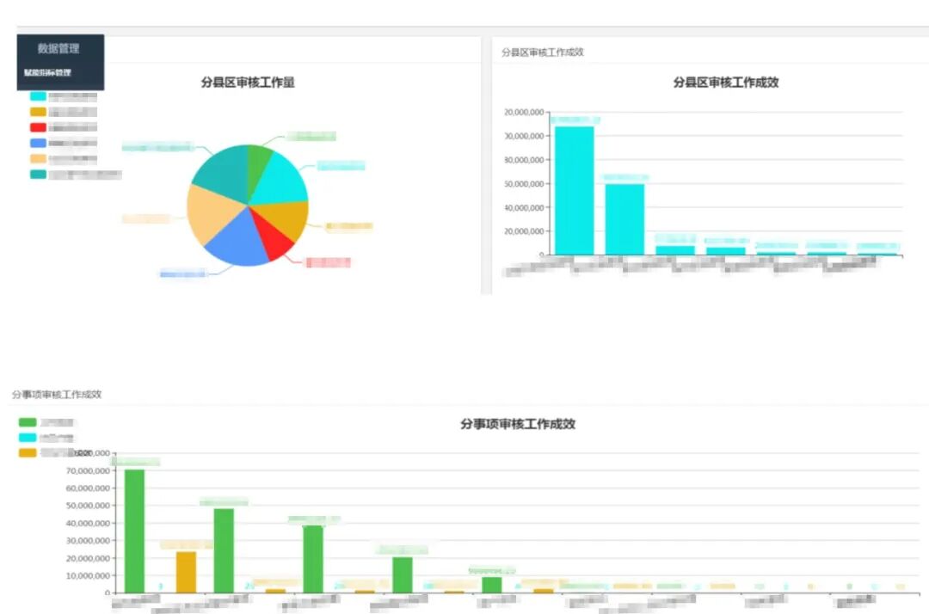Click the 分县区审核工作量 pie chart title

(248, 83)
